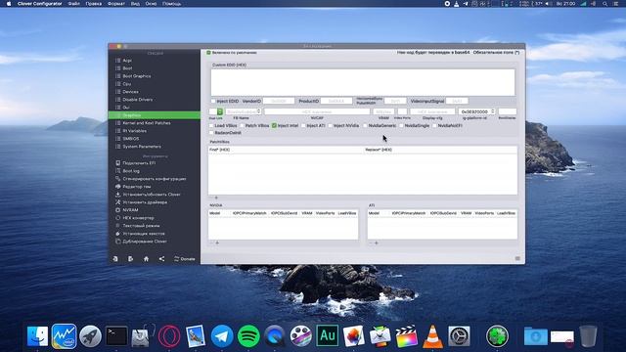Toggle the Patch VBios checkbox
626x352 pixels.
pos(242,125)
